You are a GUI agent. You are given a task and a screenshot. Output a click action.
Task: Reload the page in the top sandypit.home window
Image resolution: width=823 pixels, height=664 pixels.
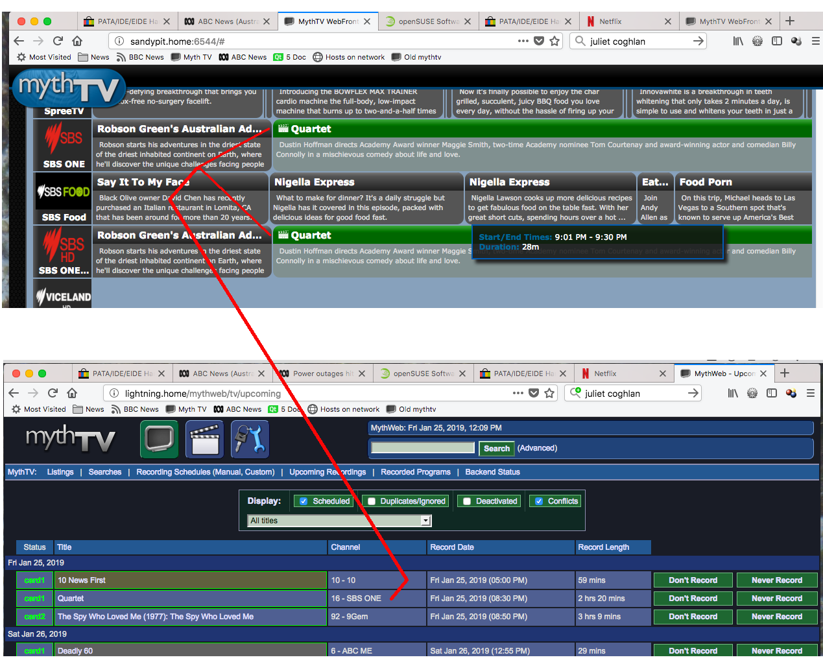(x=58, y=41)
